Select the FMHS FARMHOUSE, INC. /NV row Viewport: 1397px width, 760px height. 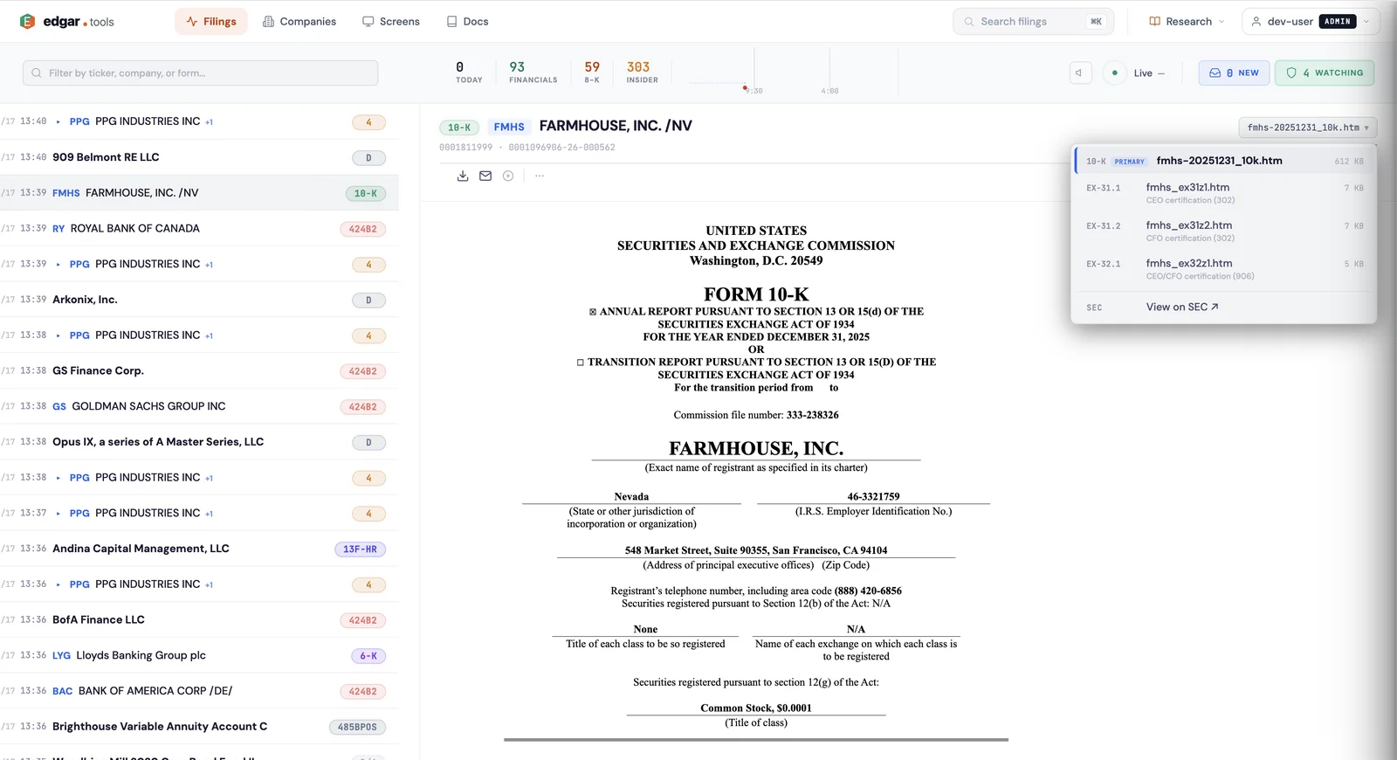[x=199, y=193]
